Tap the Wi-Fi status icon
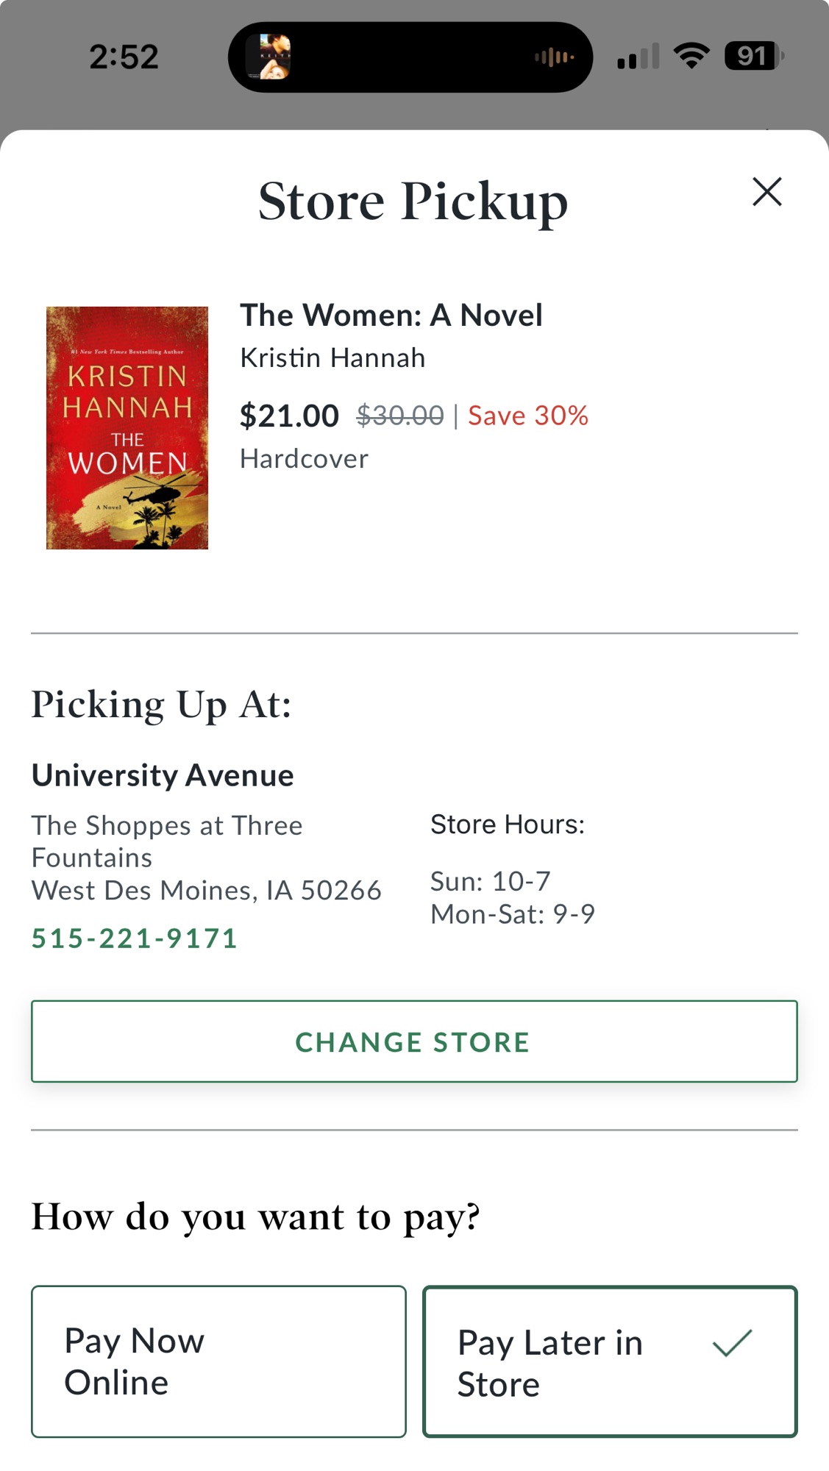This screenshot has height=1471, width=829. point(691,56)
